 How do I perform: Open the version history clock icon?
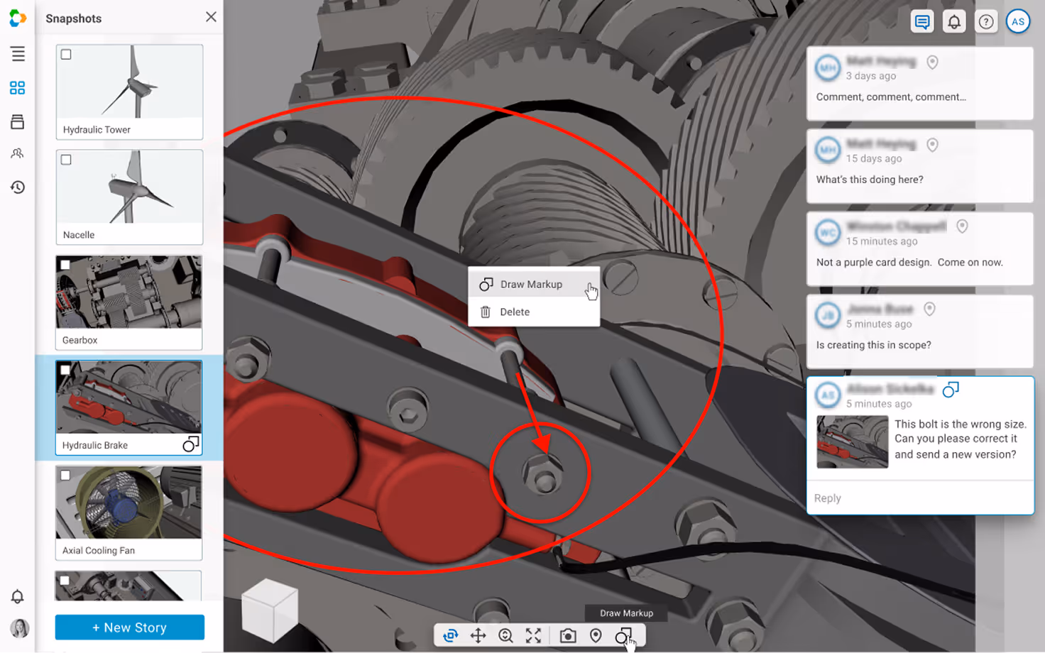click(18, 187)
